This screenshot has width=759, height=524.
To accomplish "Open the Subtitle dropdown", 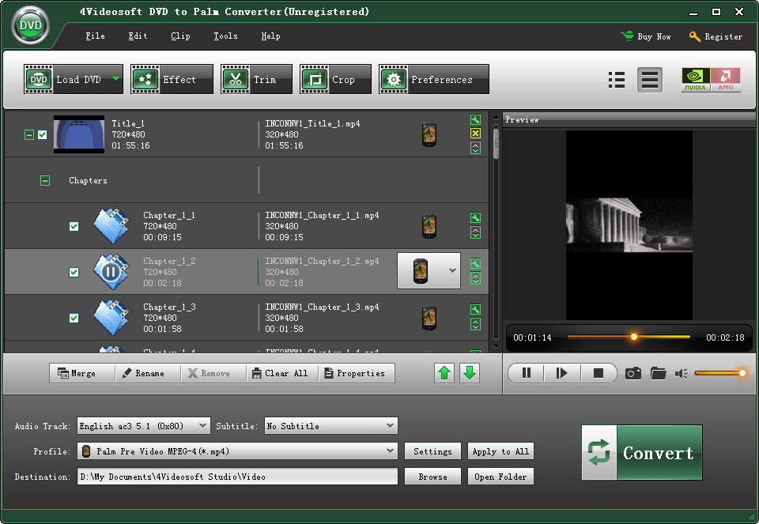I will coord(331,426).
